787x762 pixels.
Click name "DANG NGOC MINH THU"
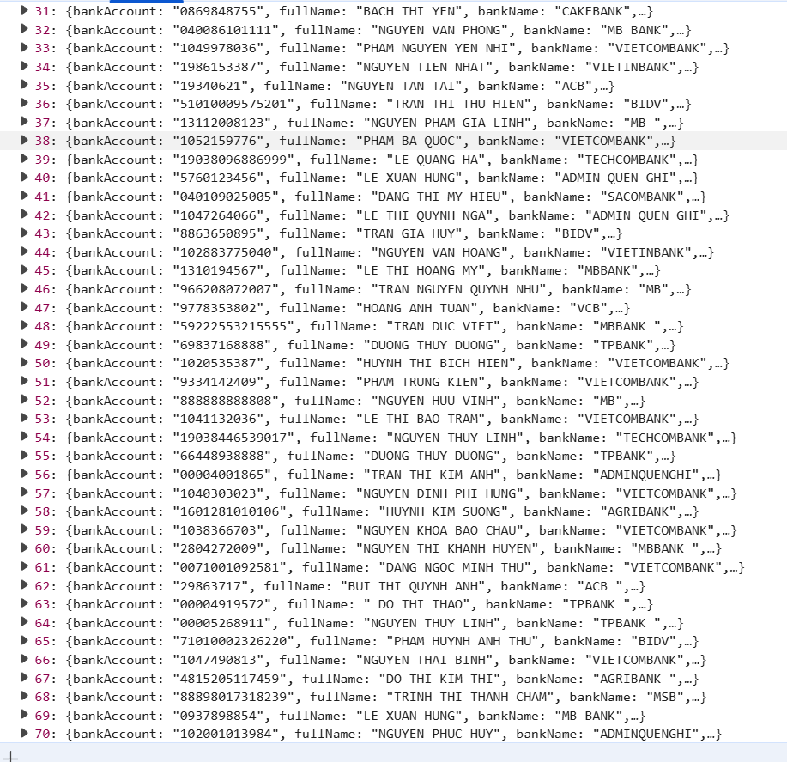tap(455, 568)
